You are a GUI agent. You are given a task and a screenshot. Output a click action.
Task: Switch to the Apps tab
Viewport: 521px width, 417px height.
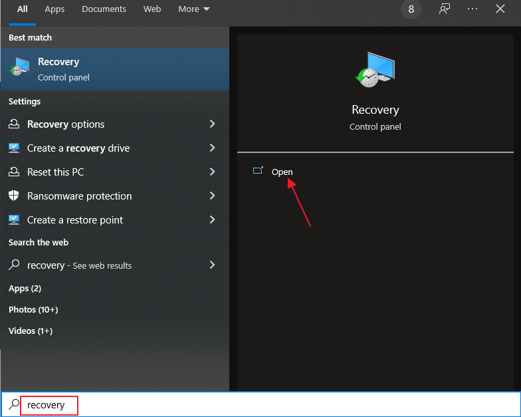pos(55,9)
